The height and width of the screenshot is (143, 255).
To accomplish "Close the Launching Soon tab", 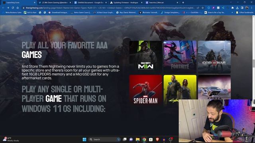I will (x=35, y=3).
